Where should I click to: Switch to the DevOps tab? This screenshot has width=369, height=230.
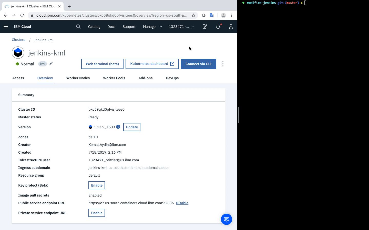172,78
